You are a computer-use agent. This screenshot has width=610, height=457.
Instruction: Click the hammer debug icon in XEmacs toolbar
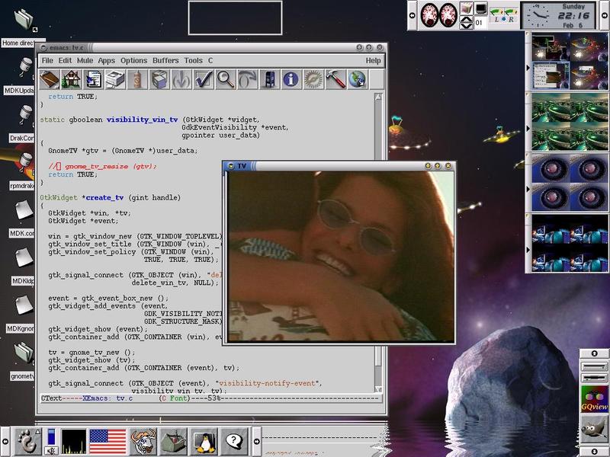point(335,79)
